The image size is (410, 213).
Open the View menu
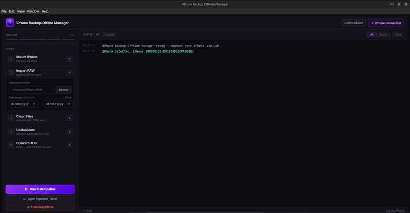point(20,11)
